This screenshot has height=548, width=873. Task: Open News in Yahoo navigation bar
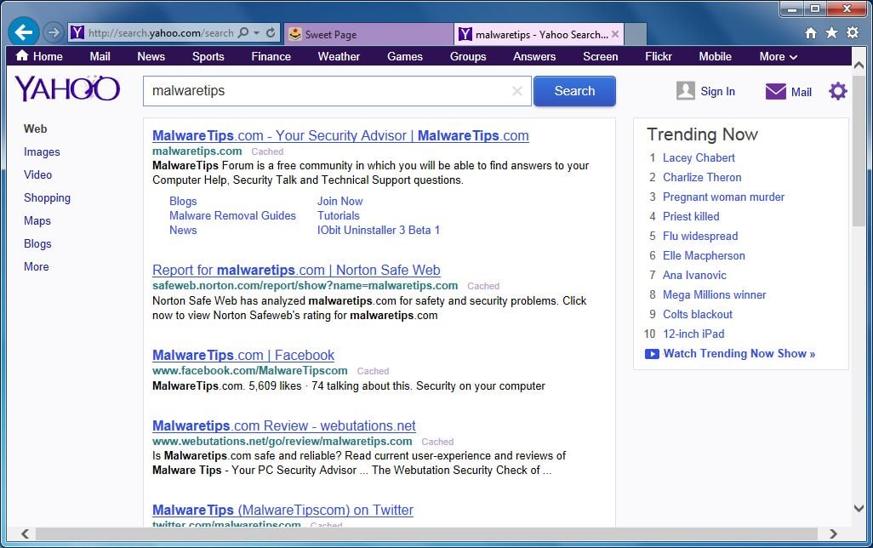(151, 56)
